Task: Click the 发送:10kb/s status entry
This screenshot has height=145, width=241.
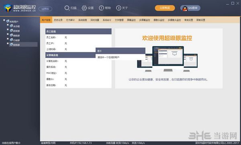Action: (x=138, y=143)
